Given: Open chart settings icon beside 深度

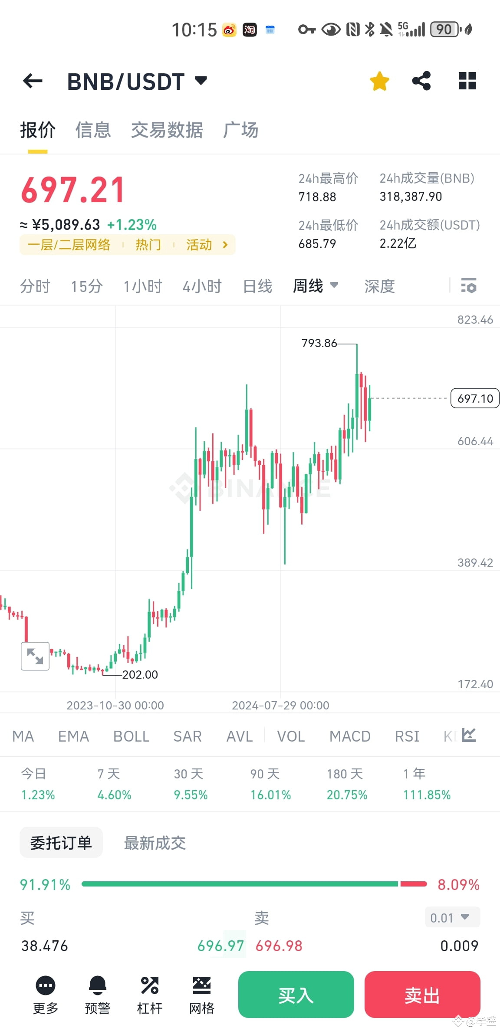Looking at the screenshot, I should pos(468,286).
